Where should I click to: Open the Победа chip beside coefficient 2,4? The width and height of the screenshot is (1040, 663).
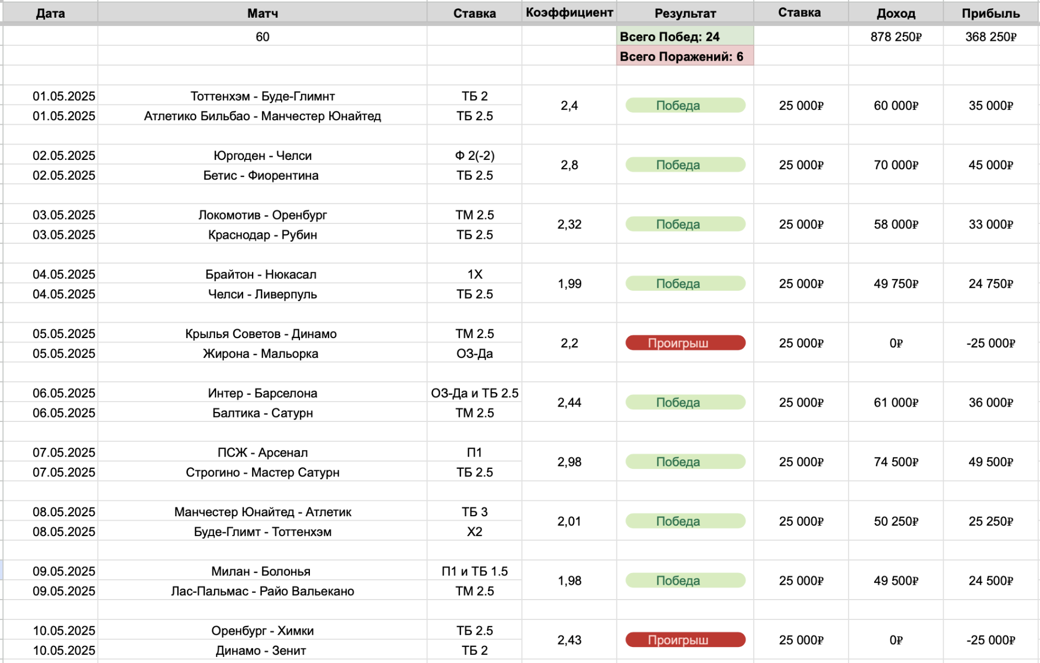pos(685,105)
